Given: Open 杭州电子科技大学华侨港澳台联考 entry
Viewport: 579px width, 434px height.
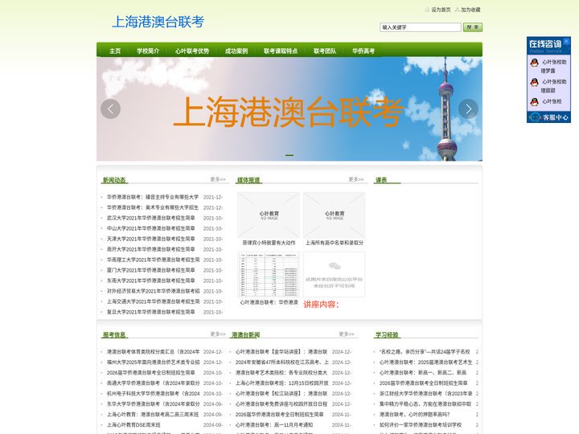Looking at the screenshot, I should pos(154,394).
